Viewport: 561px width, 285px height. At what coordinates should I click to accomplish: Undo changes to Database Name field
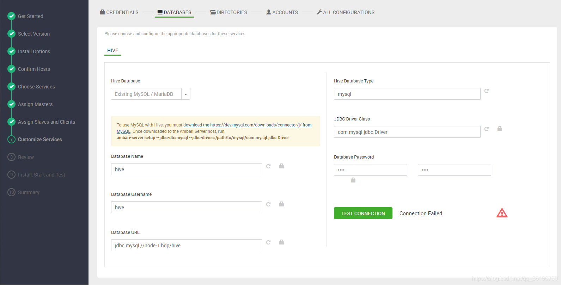click(268, 166)
